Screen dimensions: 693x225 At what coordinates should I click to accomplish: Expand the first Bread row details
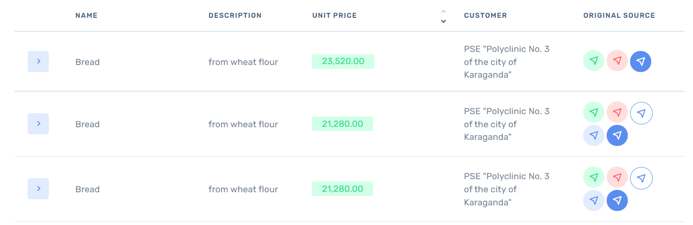tap(38, 61)
